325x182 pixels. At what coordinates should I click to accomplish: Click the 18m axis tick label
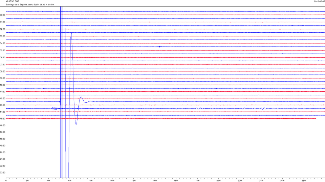click(197, 181)
